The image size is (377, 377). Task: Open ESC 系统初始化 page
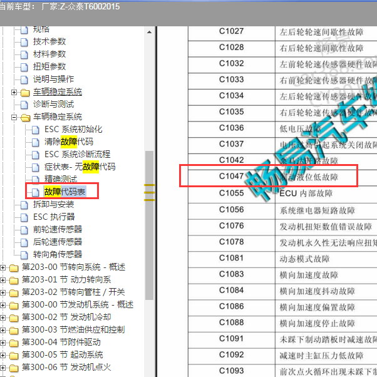[x=73, y=130]
